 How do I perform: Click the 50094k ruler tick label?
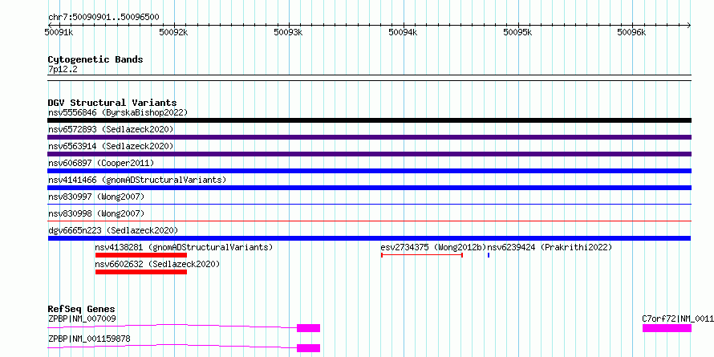[403, 32]
